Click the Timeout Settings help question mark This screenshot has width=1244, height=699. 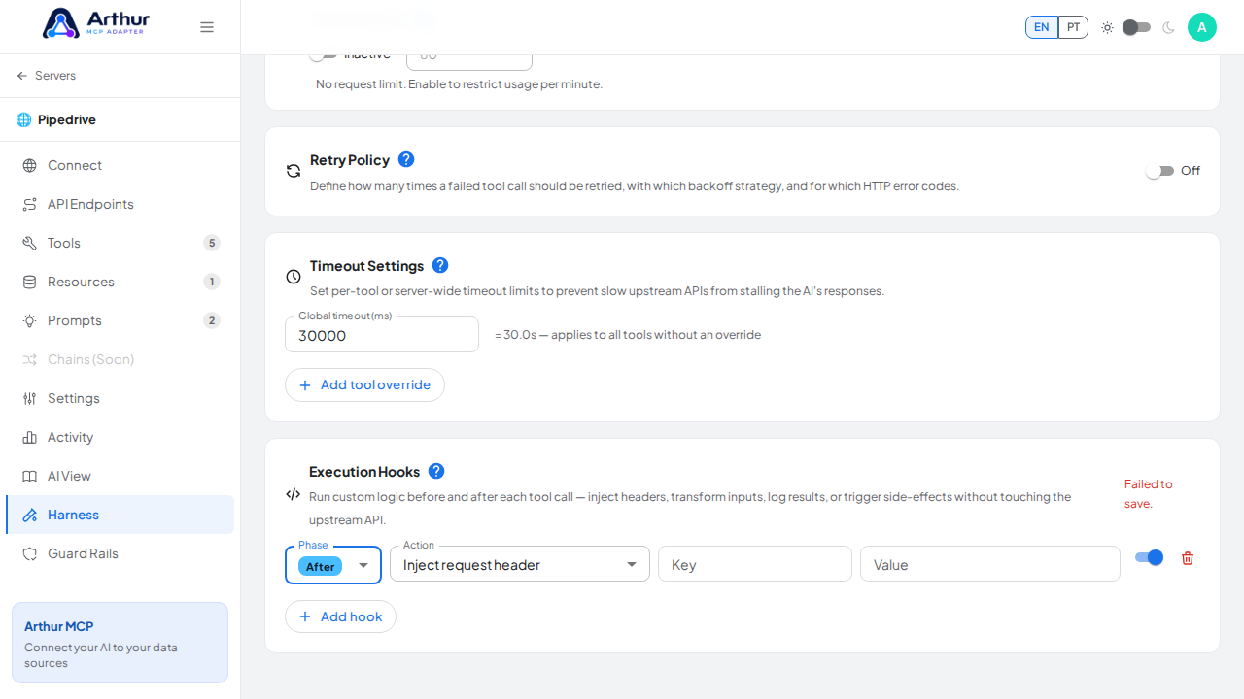click(440, 265)
